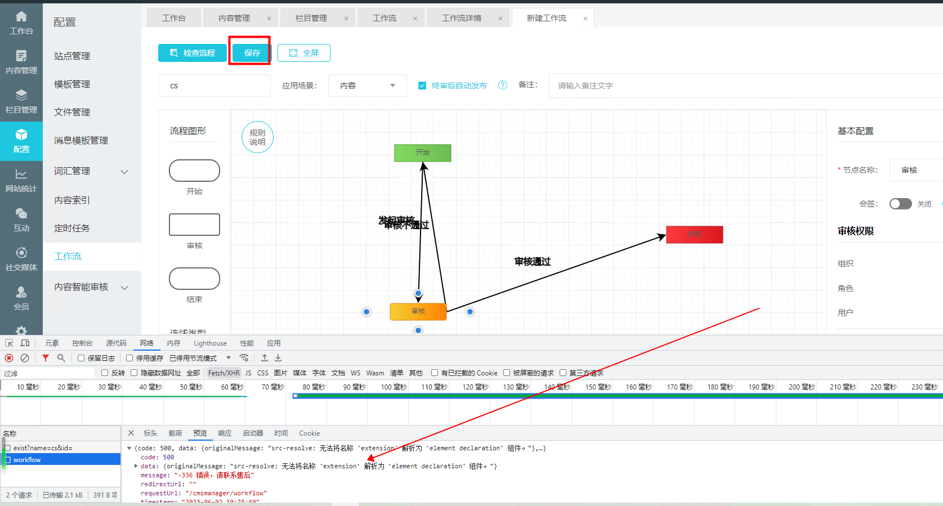The height and width of the screenshot is (506, 943).
Task: Expand the 内容智能审核 submenu
Action: (x=125, y=288)
